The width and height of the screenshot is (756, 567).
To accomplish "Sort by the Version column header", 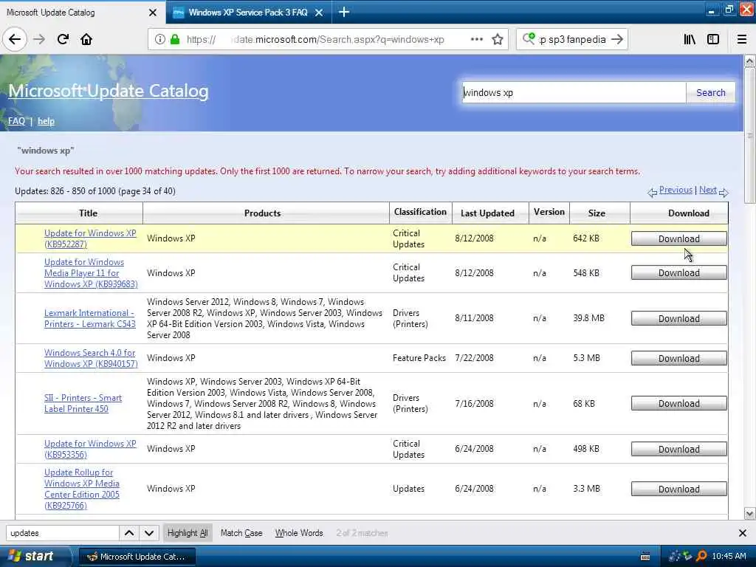I will coord(549,212).
